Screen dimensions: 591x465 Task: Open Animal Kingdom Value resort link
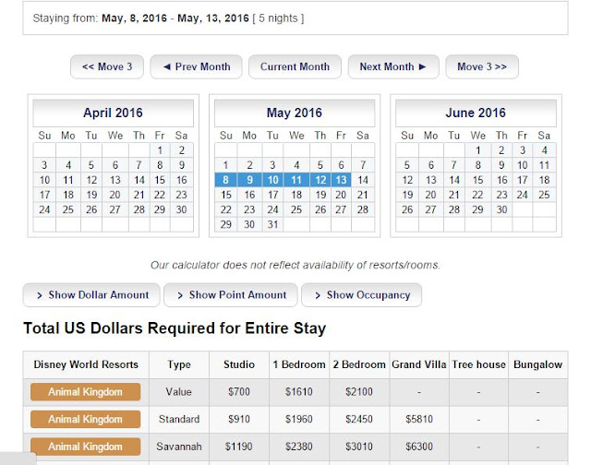[x=85, y=392]
